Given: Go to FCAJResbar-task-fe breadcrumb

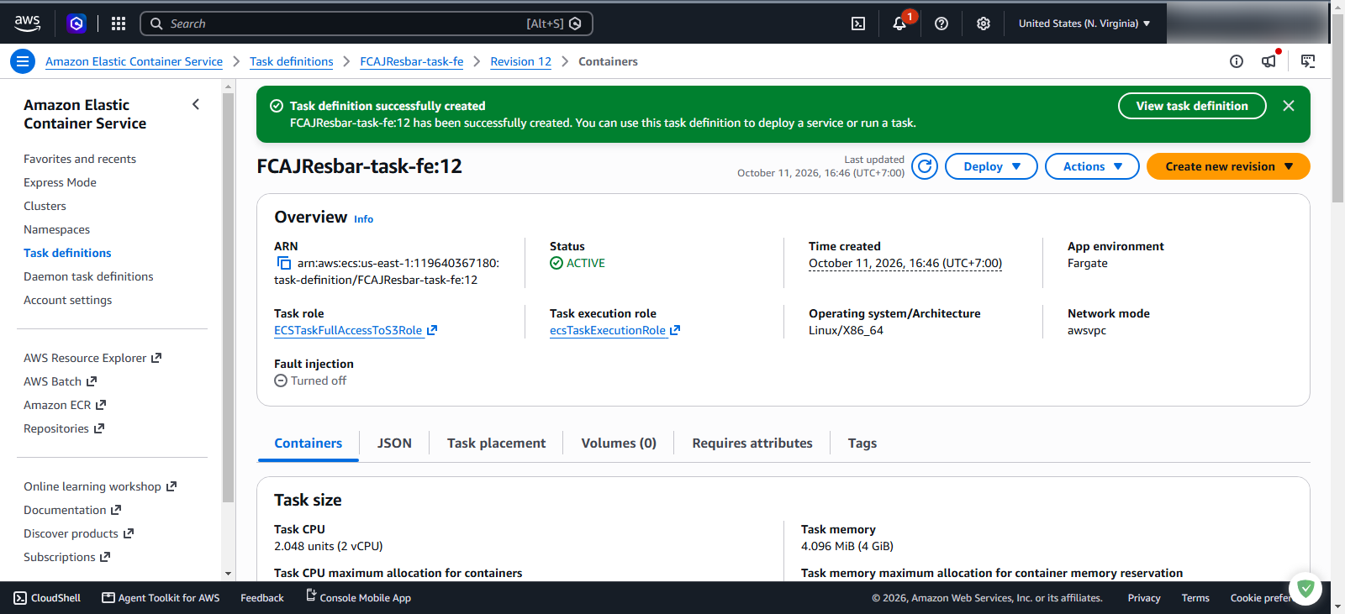Looking at the screenshot, I should (x=412, y=61).
